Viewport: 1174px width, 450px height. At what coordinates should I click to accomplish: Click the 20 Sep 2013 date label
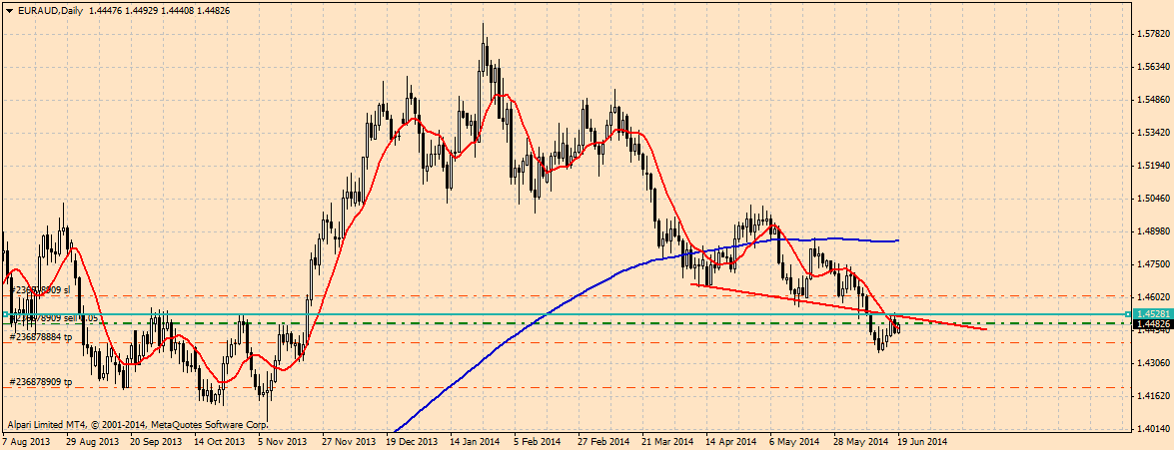[x=156, y=442]
